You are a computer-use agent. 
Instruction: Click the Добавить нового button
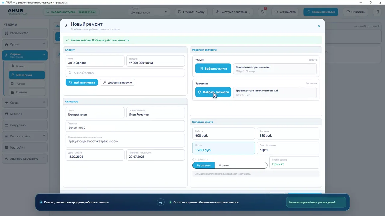[117, 82]
